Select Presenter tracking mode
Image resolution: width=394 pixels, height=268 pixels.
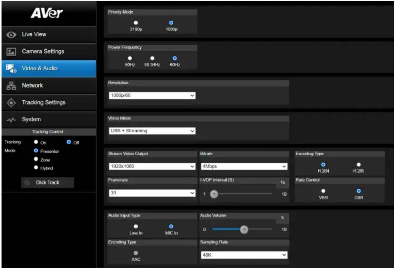(x=36, y=151)
